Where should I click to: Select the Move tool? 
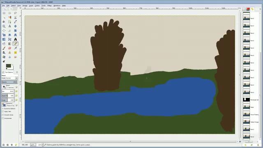pyautogui.click(x=15, y=26)
